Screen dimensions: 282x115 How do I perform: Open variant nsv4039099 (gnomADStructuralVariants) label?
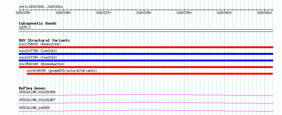pos(62,71)
